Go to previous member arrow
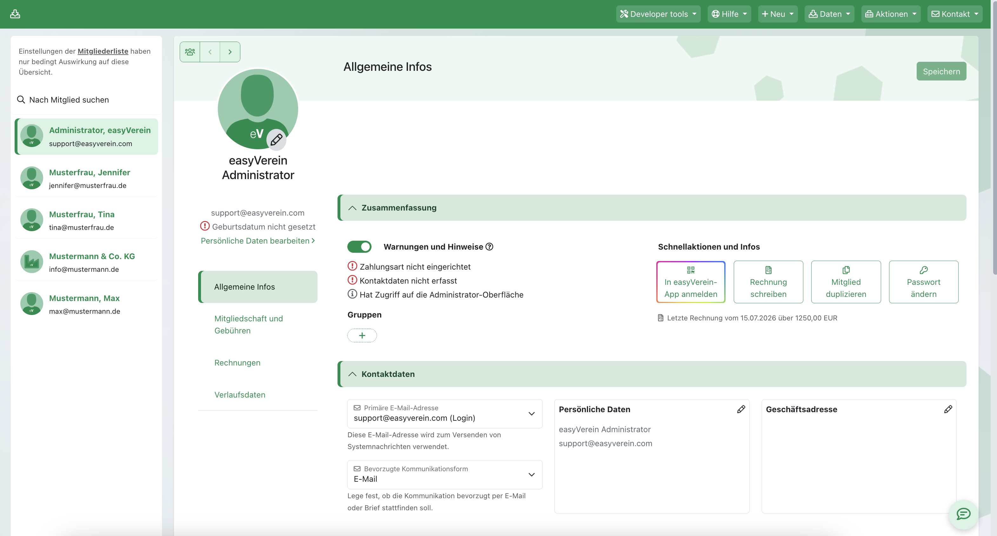997x536 pixels. coord(210,52)
